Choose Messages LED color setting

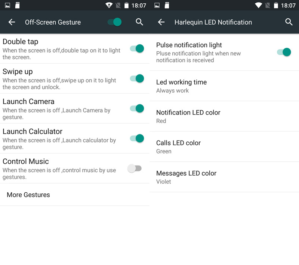[224, 177]
